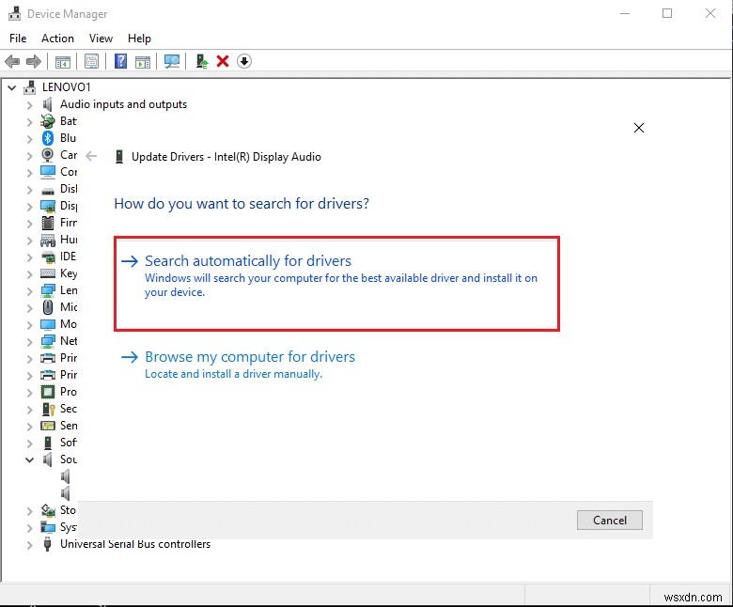Select the first sound device speaker icon

(x=66, y=476)
